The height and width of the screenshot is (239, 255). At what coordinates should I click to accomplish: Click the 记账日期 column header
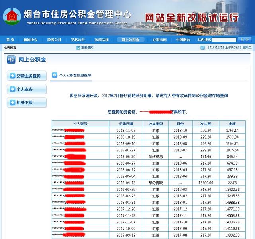coord(126,124)
